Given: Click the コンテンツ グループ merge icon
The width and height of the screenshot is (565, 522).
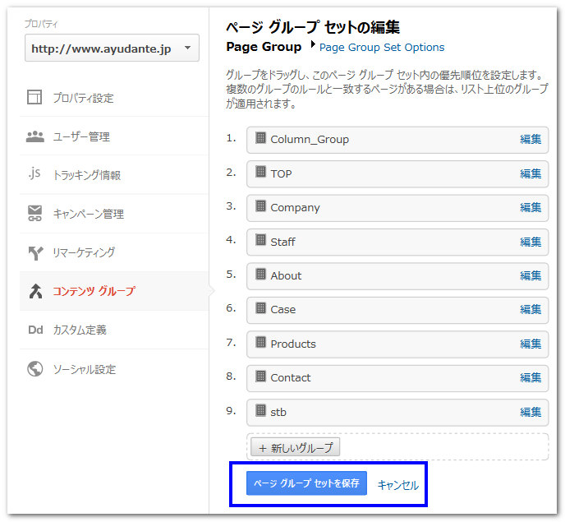Looking at the screenshot, I should [35, 291].
